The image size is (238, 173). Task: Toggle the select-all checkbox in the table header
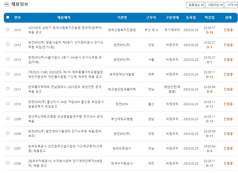click(x=7, y=17)
